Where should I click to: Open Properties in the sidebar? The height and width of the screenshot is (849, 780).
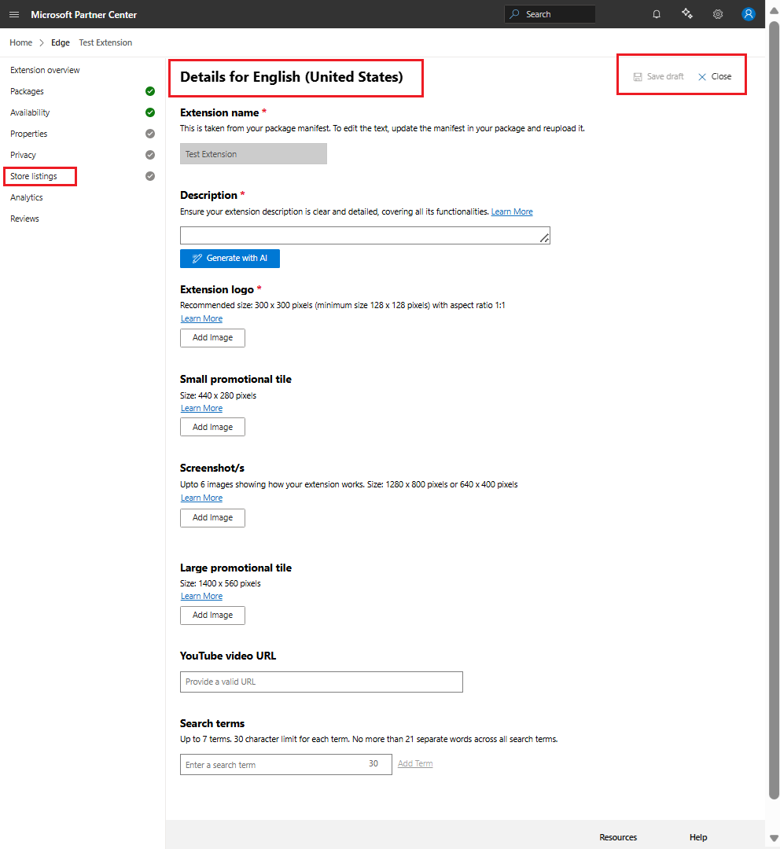29,134
